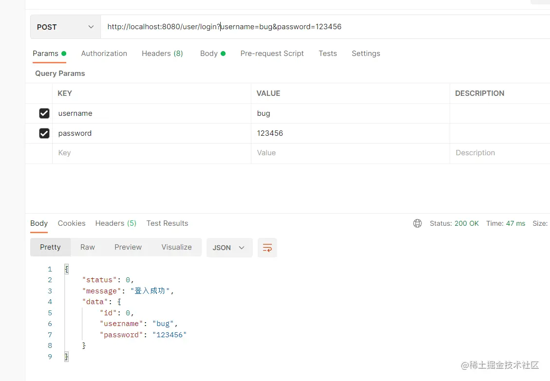Click the Time 47 ms text

(506, 223)
